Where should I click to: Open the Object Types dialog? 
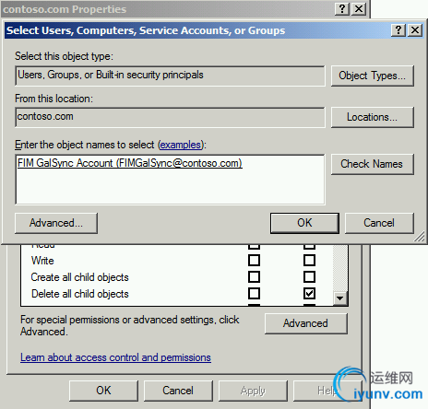tap(373, 76)
